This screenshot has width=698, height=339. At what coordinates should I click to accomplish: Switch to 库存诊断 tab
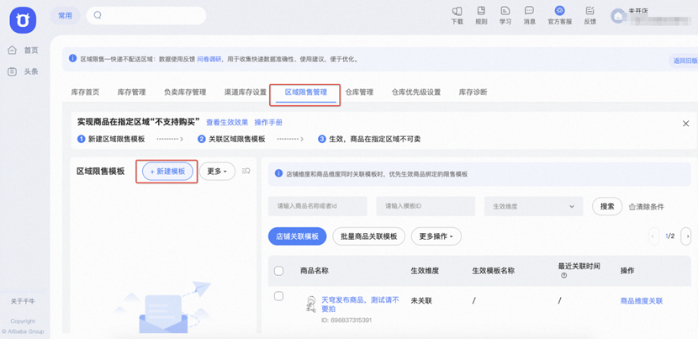[473, 93]
